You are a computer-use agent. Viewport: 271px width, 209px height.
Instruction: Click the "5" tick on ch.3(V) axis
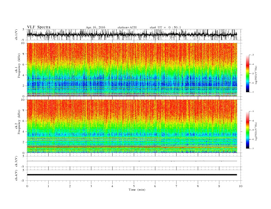click(24, 156)
